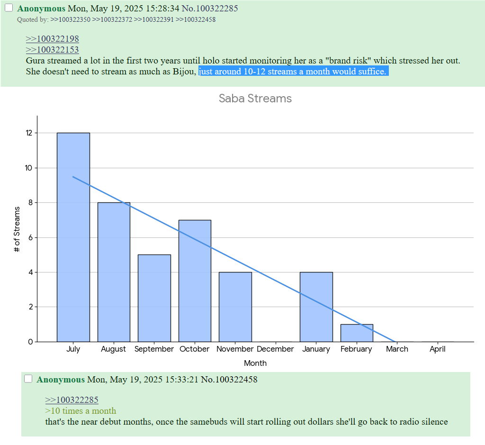
Task: Click the 'Mon, May 19, 2025 15:33:21' timestamp
Action: pos(143,380)
